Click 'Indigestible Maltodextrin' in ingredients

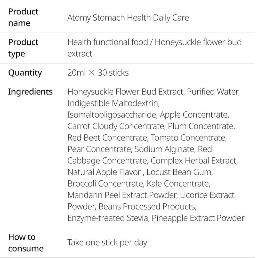pyautogui.click(x=113, y=103)
